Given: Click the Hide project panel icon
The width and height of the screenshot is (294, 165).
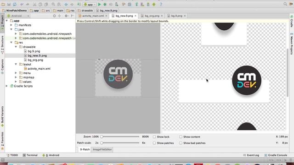Looking at the screenshot, I should pyautogui.click(x=72, y=16).
